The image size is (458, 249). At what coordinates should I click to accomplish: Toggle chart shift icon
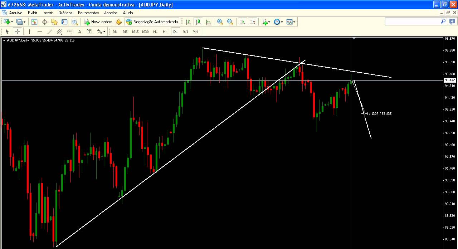(x=253, y=22)
